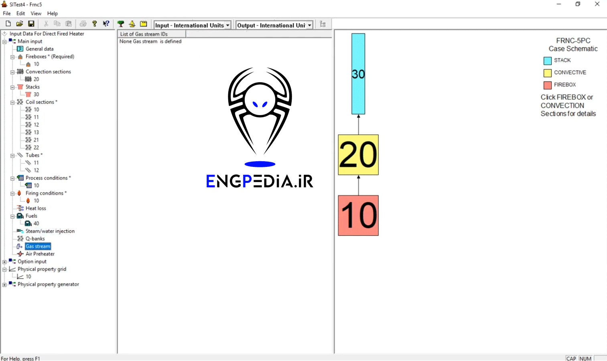607x361 pixels.
Task: Click the yellow up-arrow toolbar icon
Action: point(132,24)
